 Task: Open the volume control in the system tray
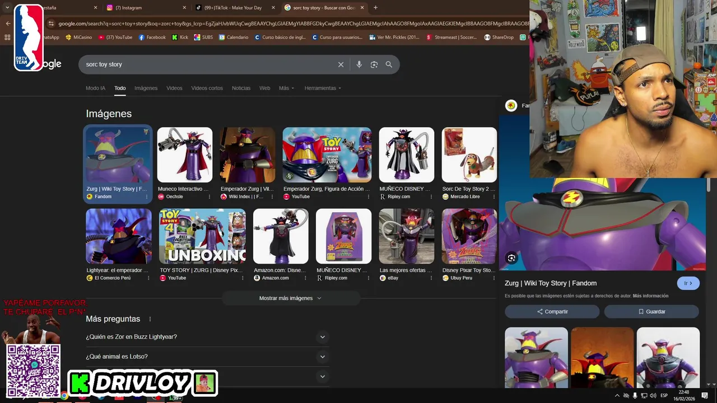[x=653, y=395]
